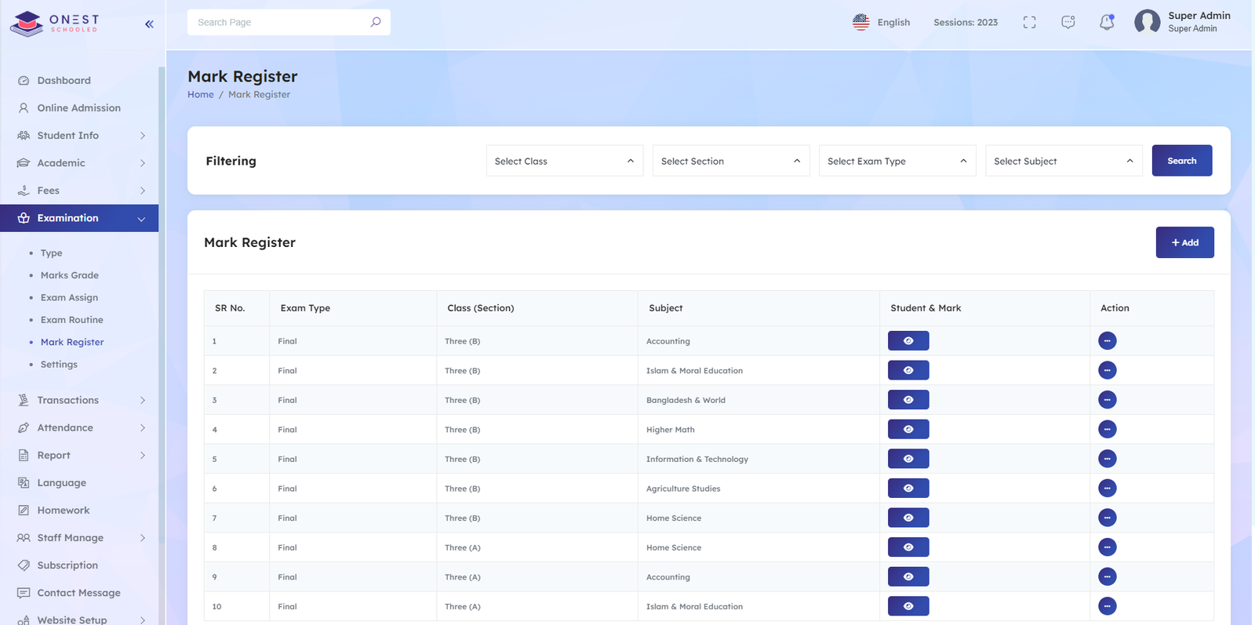The width and height of the screenshot is (1255, 625).
Task: Expand the Attendance menu
Action: pyautogui.click(x=79, y=427)
